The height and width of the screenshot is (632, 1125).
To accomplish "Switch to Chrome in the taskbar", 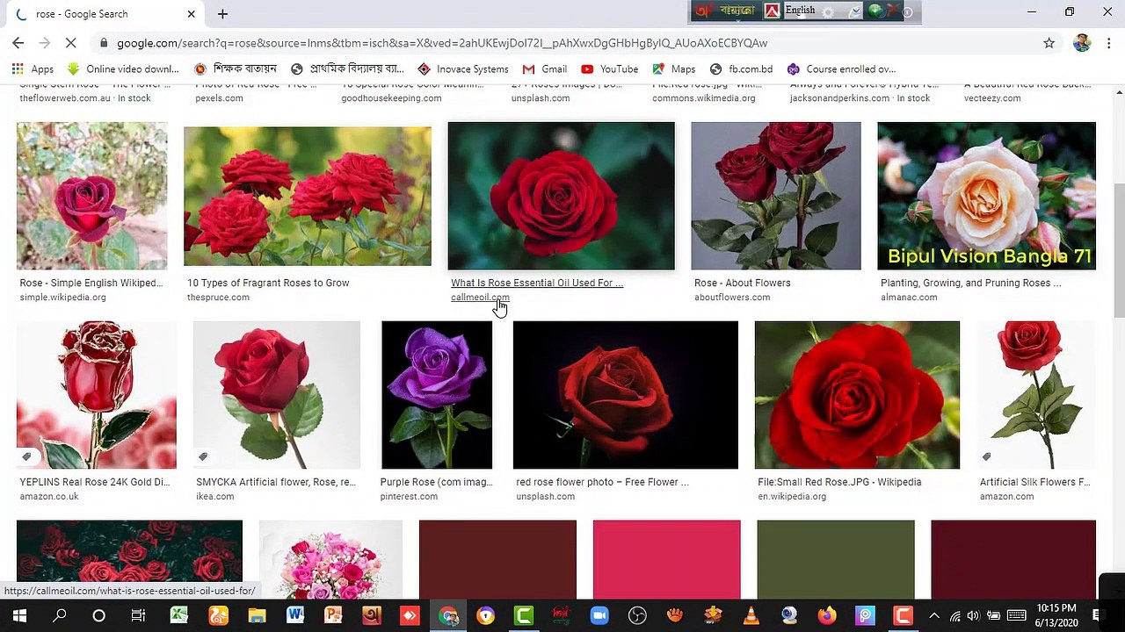I will (x=449, y=615).
